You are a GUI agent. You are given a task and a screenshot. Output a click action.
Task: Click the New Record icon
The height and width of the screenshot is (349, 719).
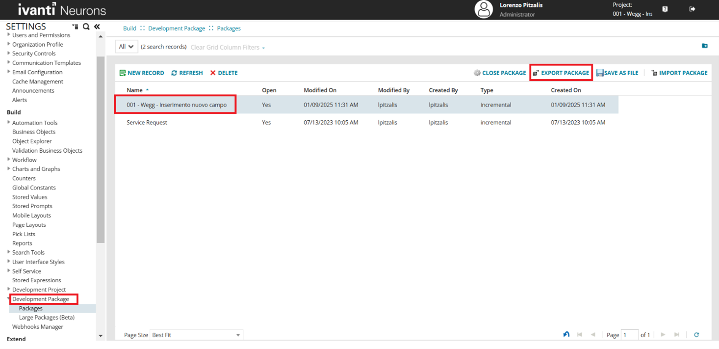click(x=123, y=73)
